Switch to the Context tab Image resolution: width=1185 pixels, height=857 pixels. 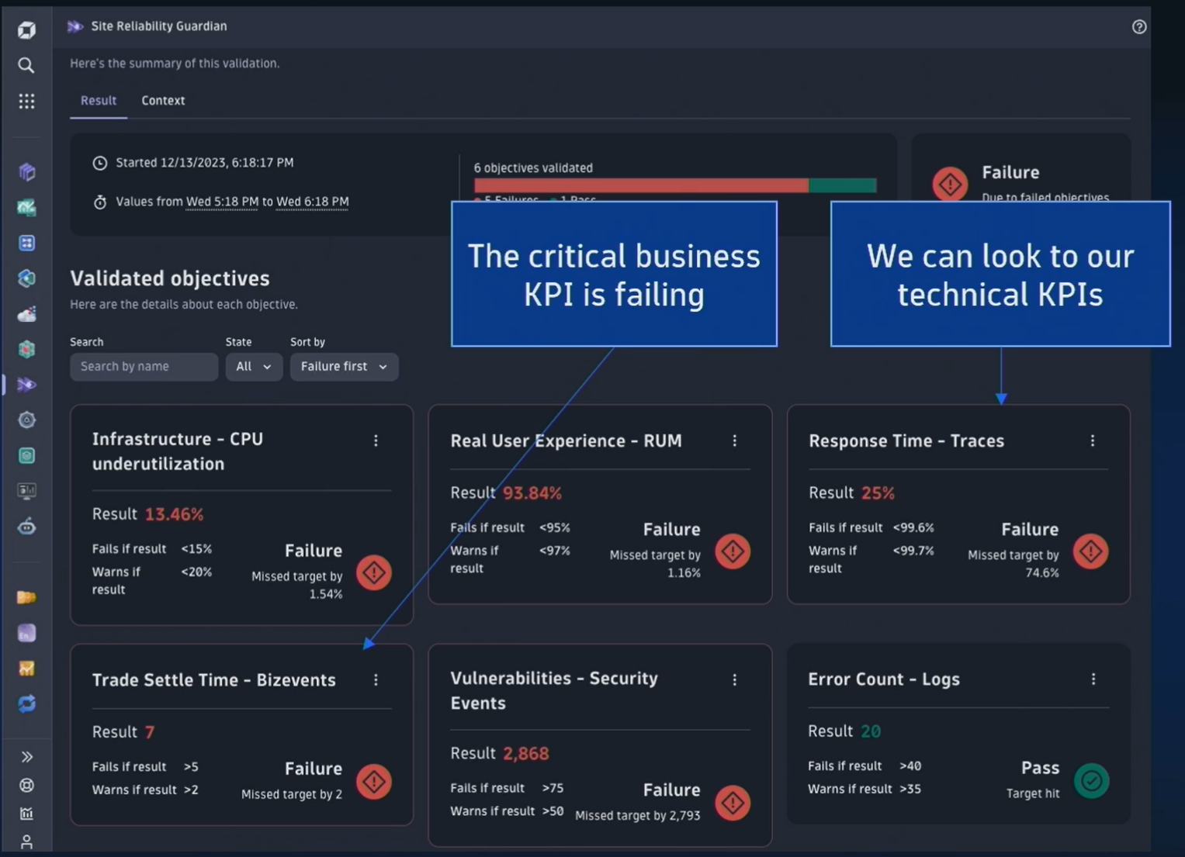coord(163,100)
